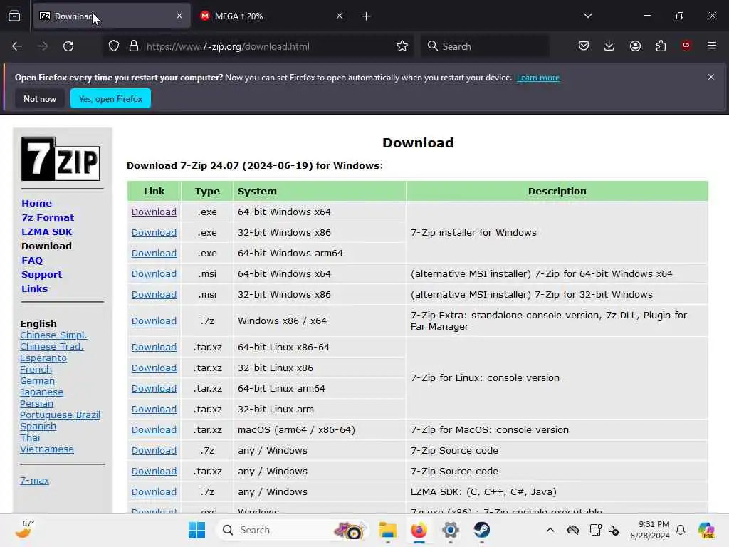Open Copilot preview icon in taskbar
This screenshot has width=729, height=547.
pyautogui.click(x=706, y=530)
